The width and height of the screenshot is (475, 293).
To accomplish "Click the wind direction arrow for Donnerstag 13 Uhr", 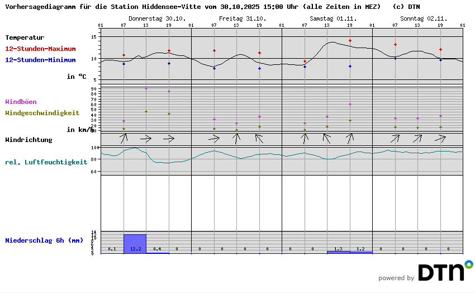I will coord(146,139).
